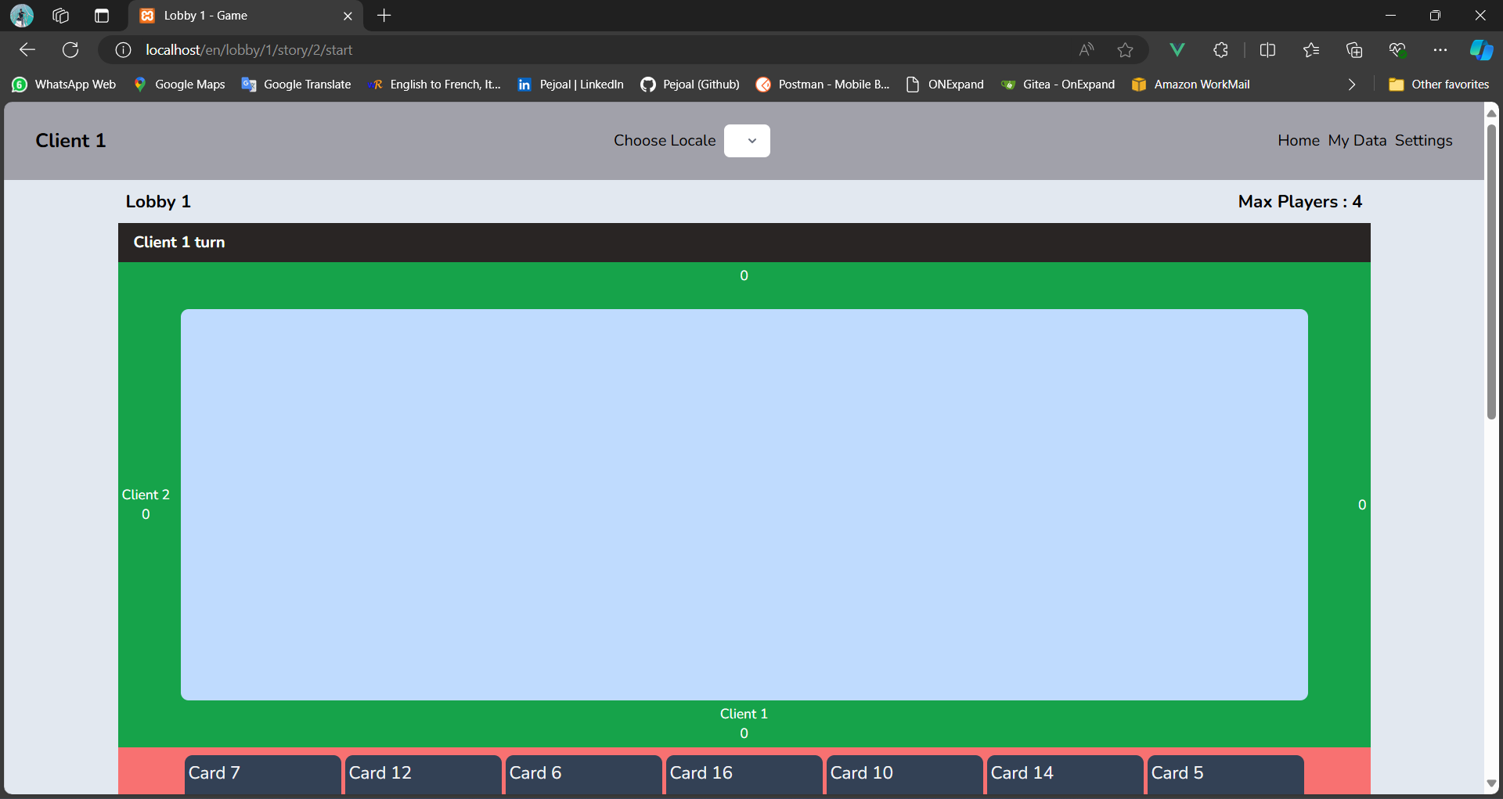This screenshot has height=799, width=1503.
Task: Open Settings and more ellipsis menu
Action: tap(1440, 50)
